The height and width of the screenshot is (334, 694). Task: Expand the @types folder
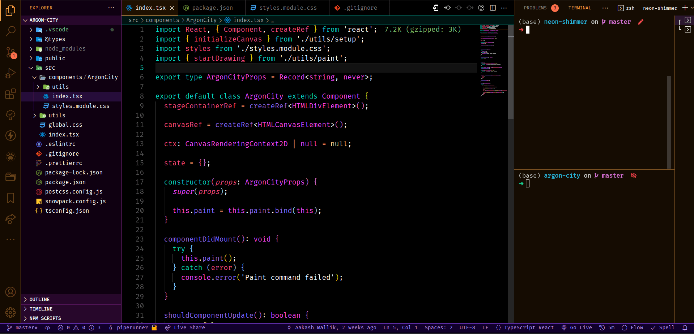[71, 39]
